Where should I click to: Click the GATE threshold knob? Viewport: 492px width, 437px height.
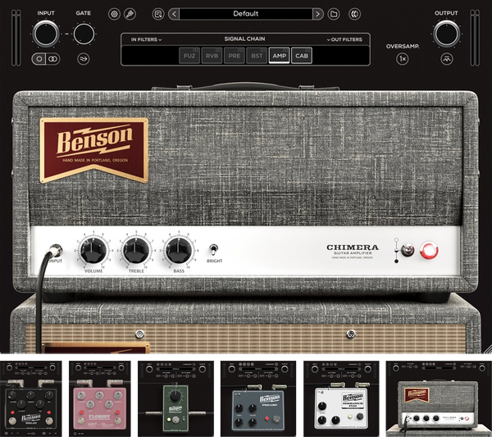84,34
